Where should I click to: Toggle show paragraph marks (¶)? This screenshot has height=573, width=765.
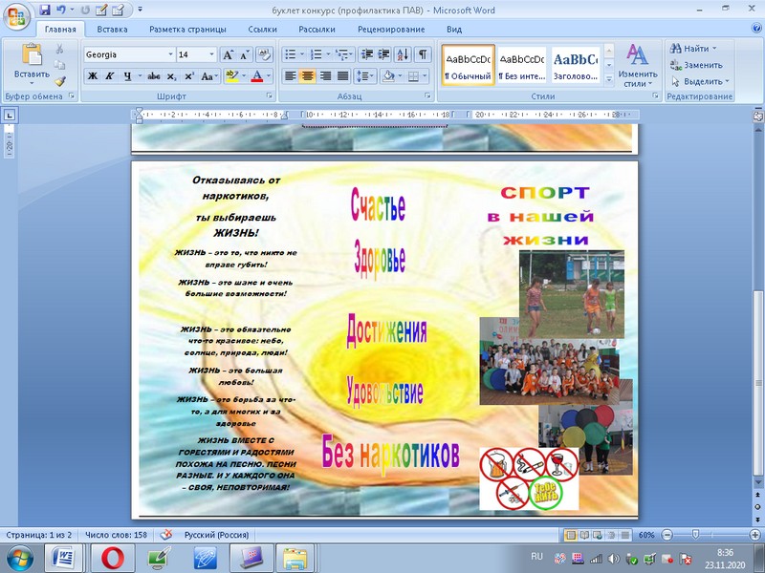point(423,55)
